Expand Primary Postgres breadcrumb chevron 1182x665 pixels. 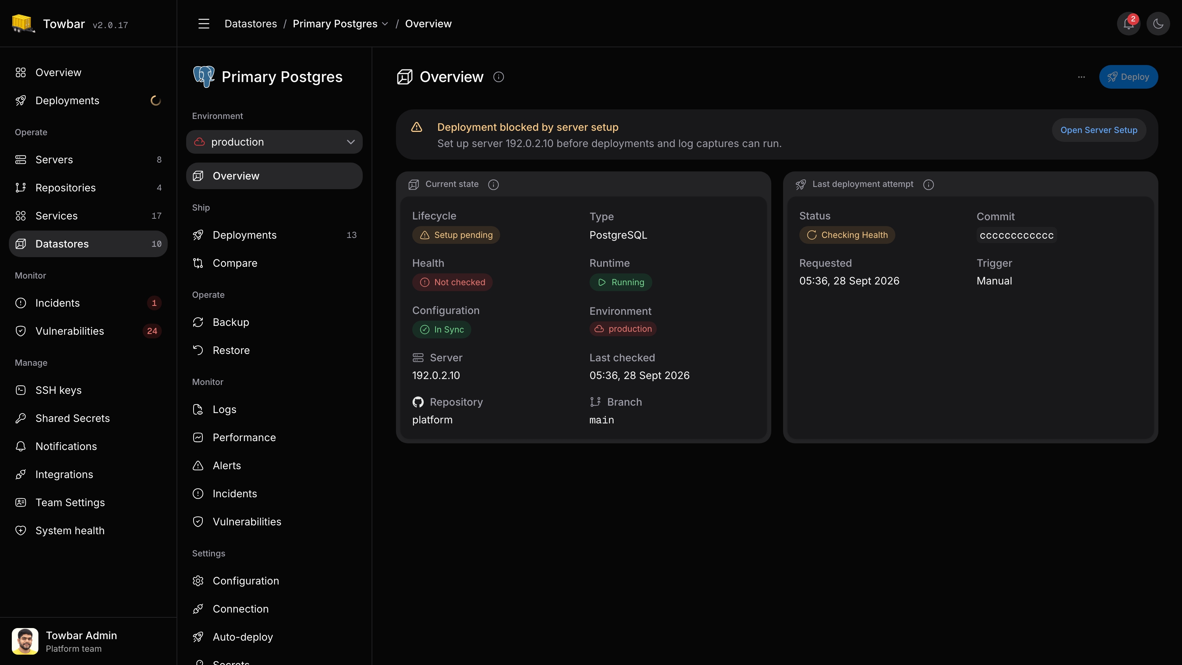[x=385, y=23]
